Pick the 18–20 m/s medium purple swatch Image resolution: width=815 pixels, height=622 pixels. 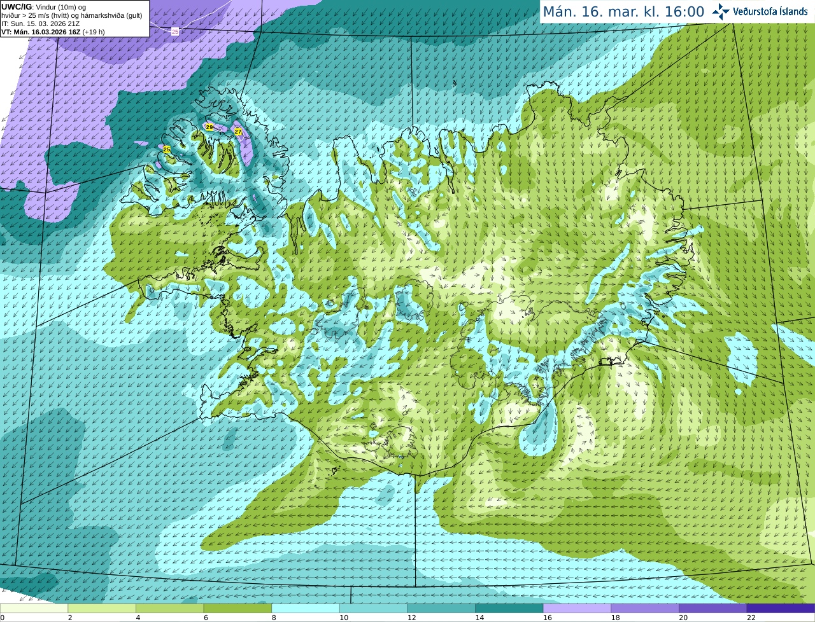coord(645,609)
